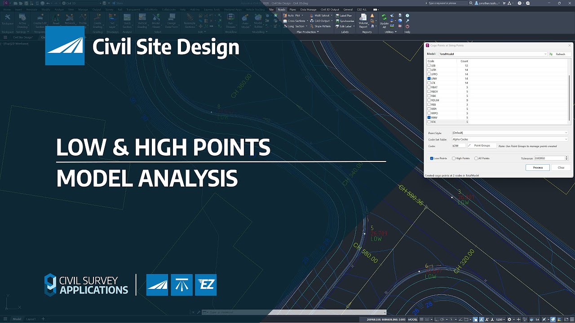Open the CAD Output dropdown
575x323 pixels.
(x=332, y=21)
